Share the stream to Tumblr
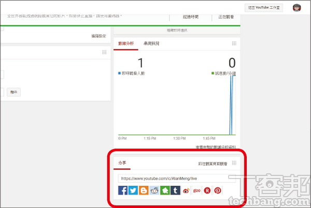Image resolution: width=311 pixels, height=208 pixels. [x=175, y=190]
